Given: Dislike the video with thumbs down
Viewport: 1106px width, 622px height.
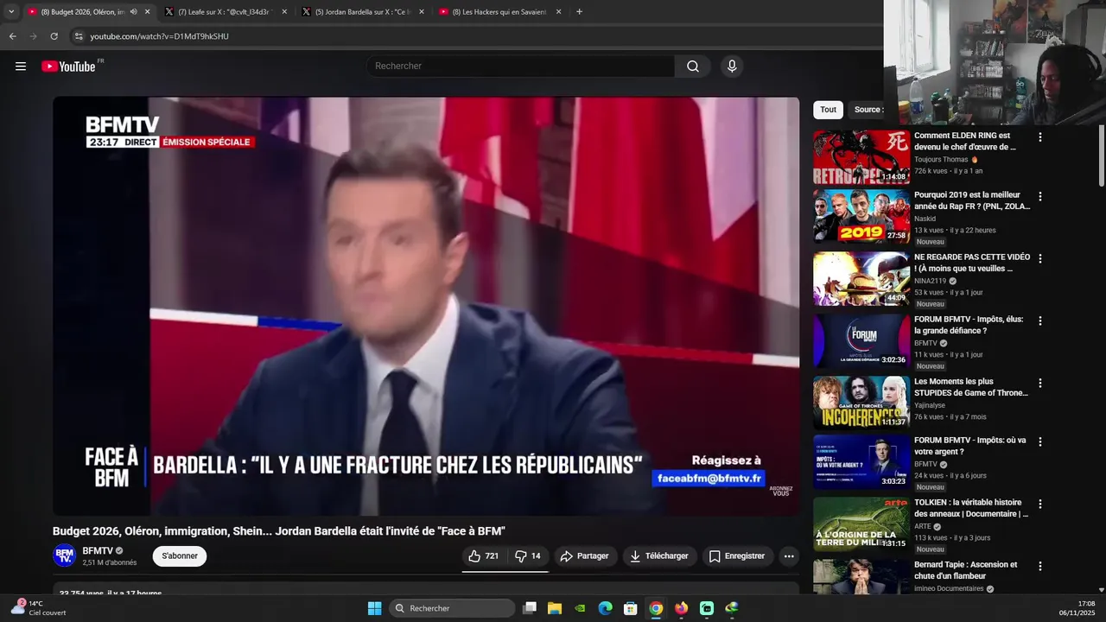Looking at the screenshot, I should 527,556.
